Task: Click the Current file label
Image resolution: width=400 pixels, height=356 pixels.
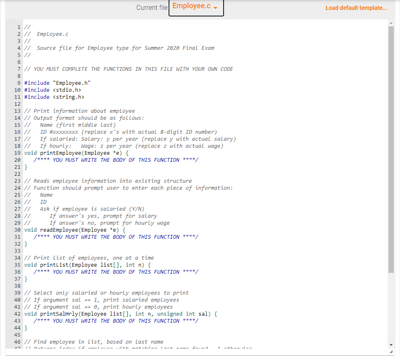Action: (x=152, y=7)
